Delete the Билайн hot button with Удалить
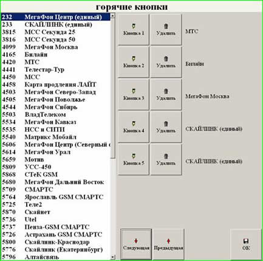The image size is (263, 261). point(166,62)
